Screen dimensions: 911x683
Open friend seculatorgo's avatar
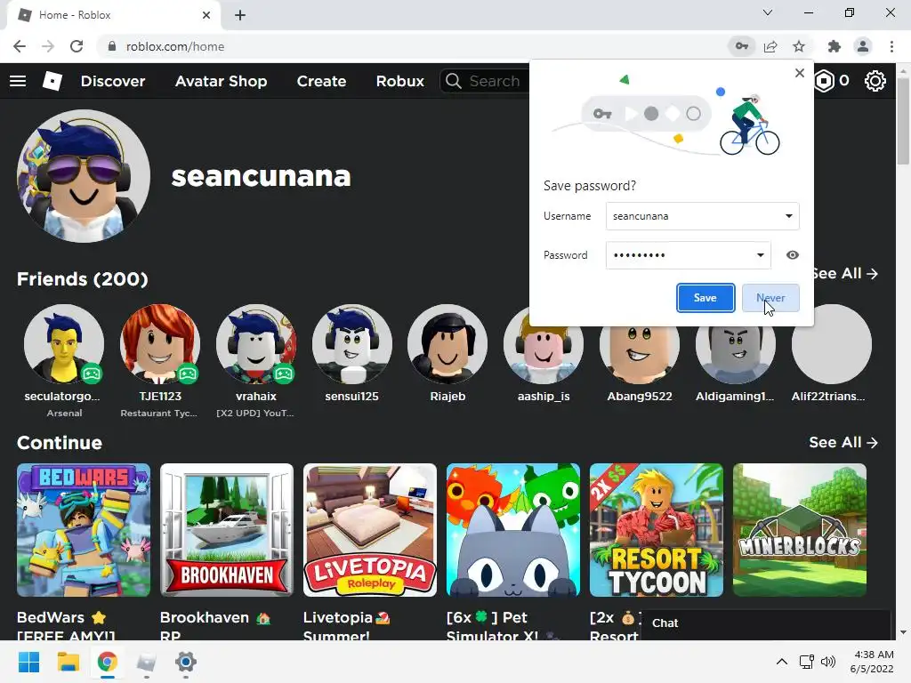pos(64,344)
